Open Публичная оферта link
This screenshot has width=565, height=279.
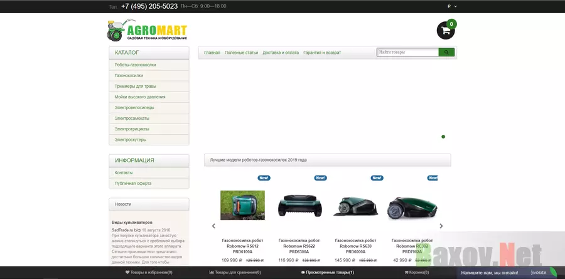[x=149, y=183]
